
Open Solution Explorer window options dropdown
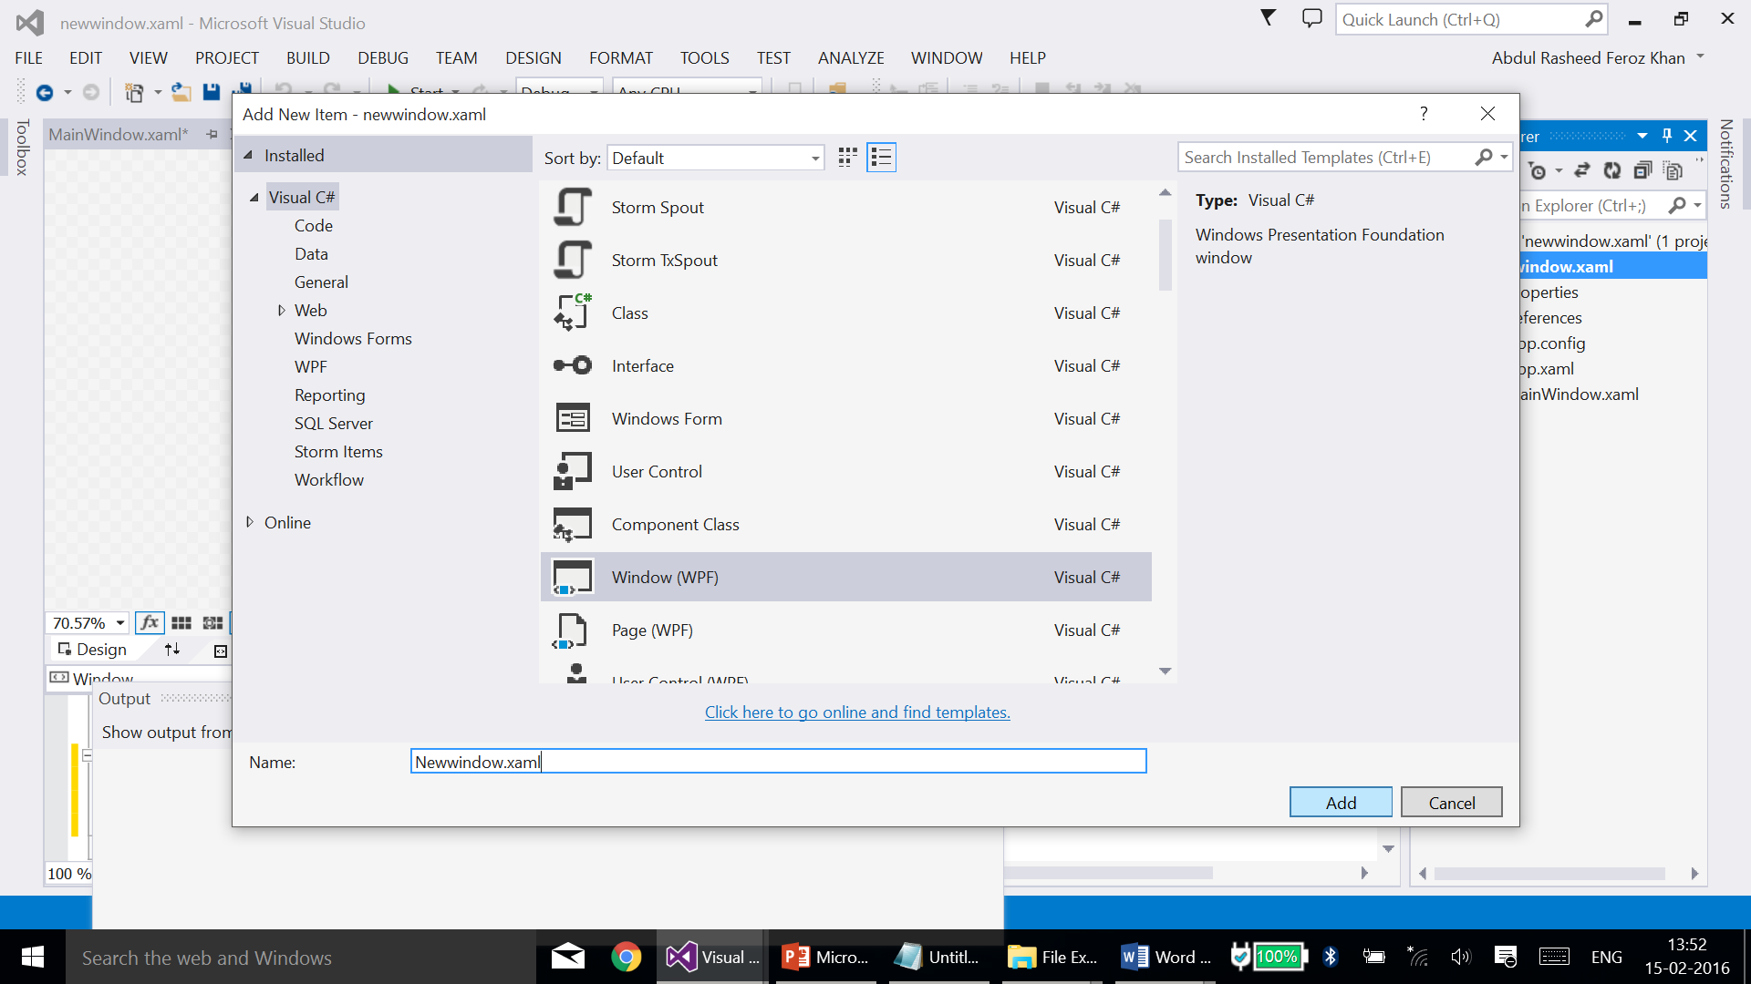point(1642,136)
